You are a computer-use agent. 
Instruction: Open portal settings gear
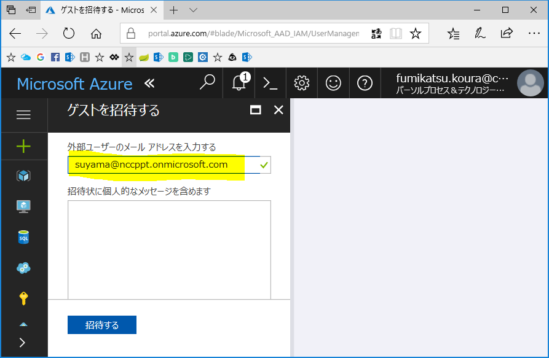pyautogui.click(x=301, y=84)
